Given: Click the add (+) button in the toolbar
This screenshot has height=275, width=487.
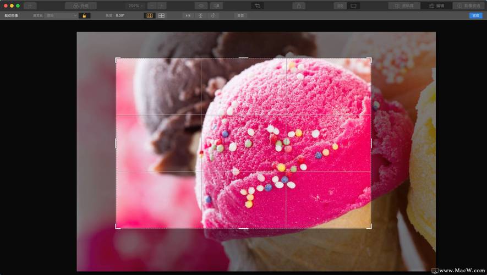Looking at the screenshot, I should pos(30,5).
